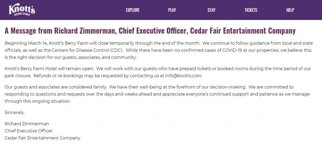Click the Knott's Berry Farm logo

[22, 10]
